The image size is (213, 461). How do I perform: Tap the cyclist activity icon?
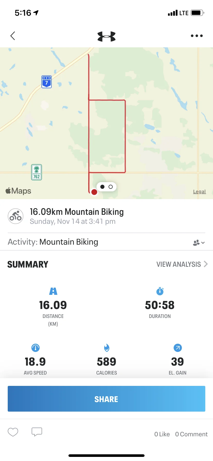[x=16, y=216]
